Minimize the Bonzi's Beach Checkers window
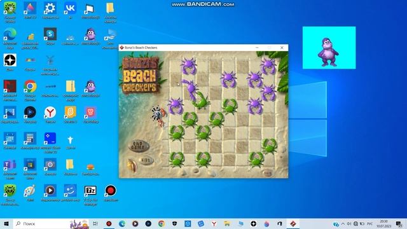This screenshot has width=407, height=229. [257, 48]
